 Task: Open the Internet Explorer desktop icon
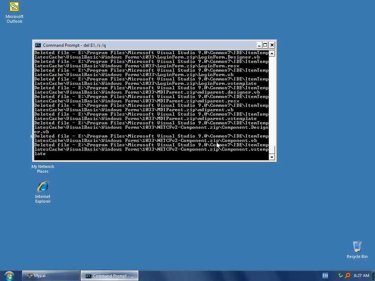coord(43,192)
